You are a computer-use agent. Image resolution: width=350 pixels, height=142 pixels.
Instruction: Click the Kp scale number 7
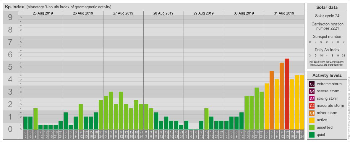(10, 42)
